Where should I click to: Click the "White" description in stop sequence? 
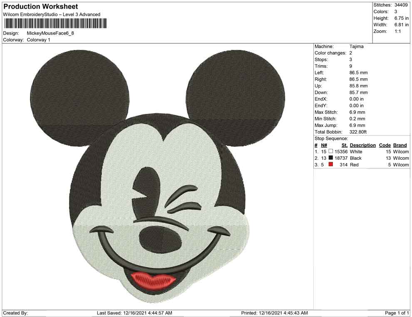356,151
